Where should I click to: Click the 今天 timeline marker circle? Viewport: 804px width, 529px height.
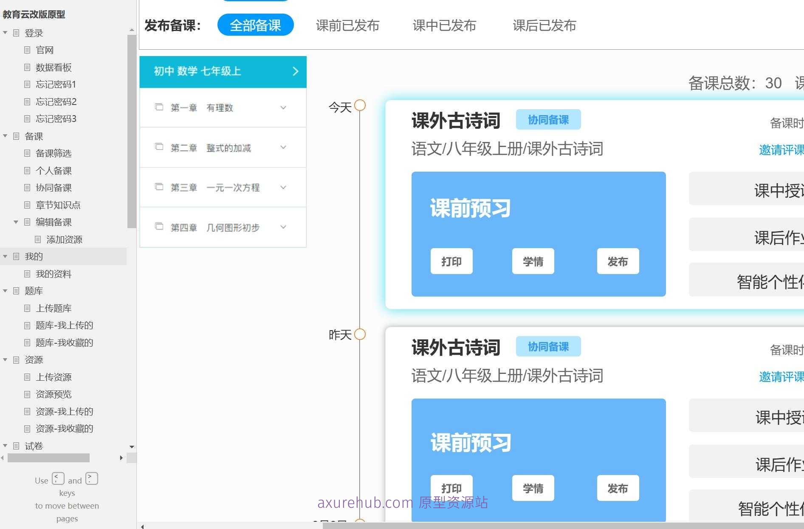point(360,105)
